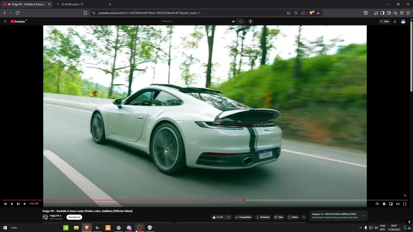Open Brave Rewards triangle icon
The image size is (413, 232).
click(x=318, y=13)
